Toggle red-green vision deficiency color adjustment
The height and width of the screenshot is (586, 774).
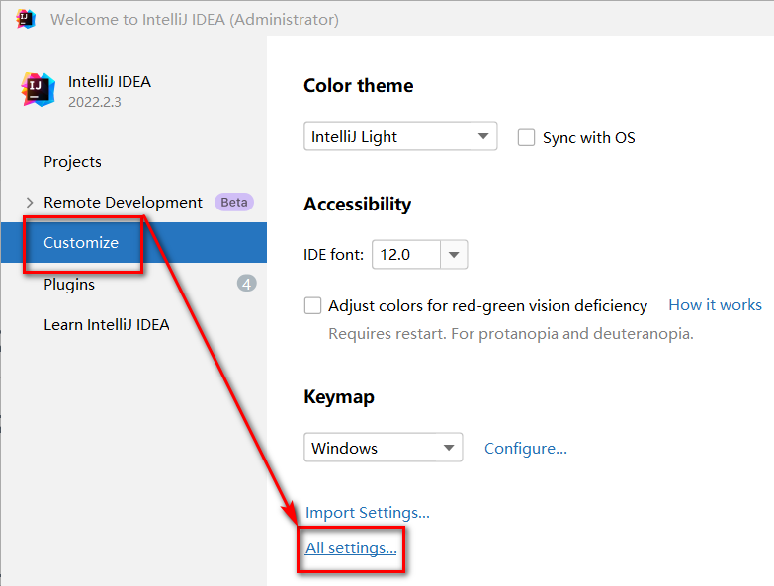(313, 305)
